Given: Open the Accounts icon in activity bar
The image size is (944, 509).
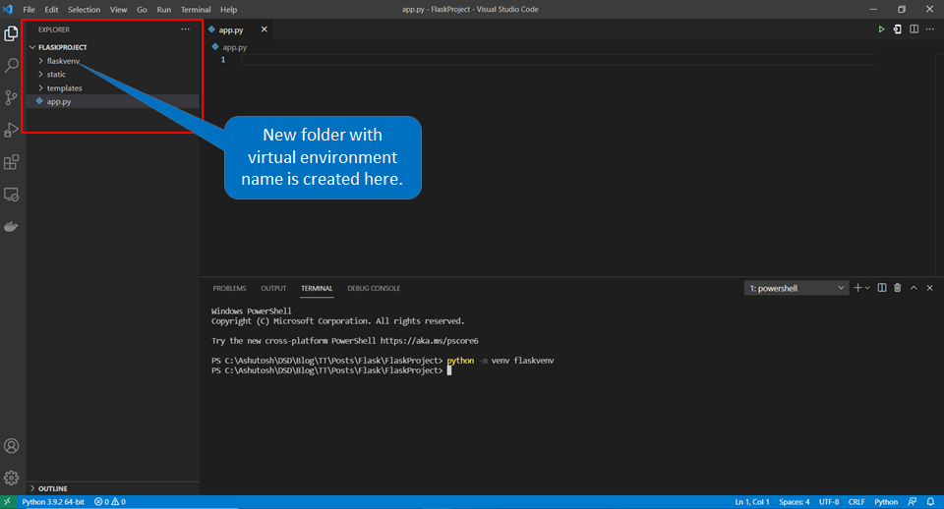Looking at the screenshot, I should pyautogui.click(x=12, y=446).
